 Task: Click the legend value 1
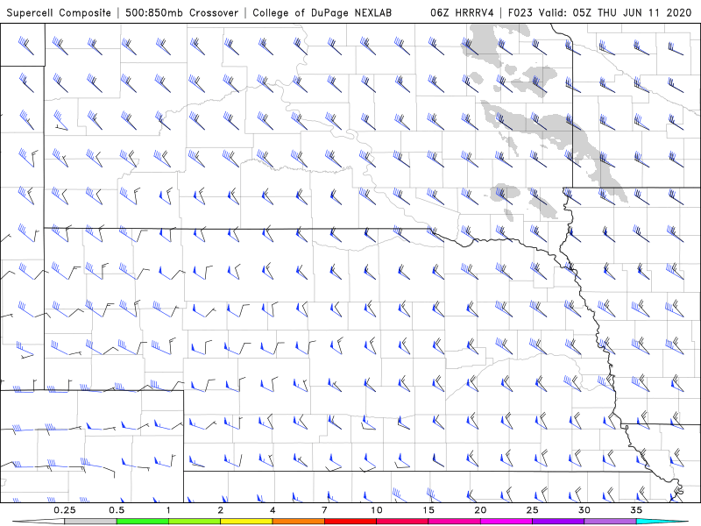coord(168,510)
